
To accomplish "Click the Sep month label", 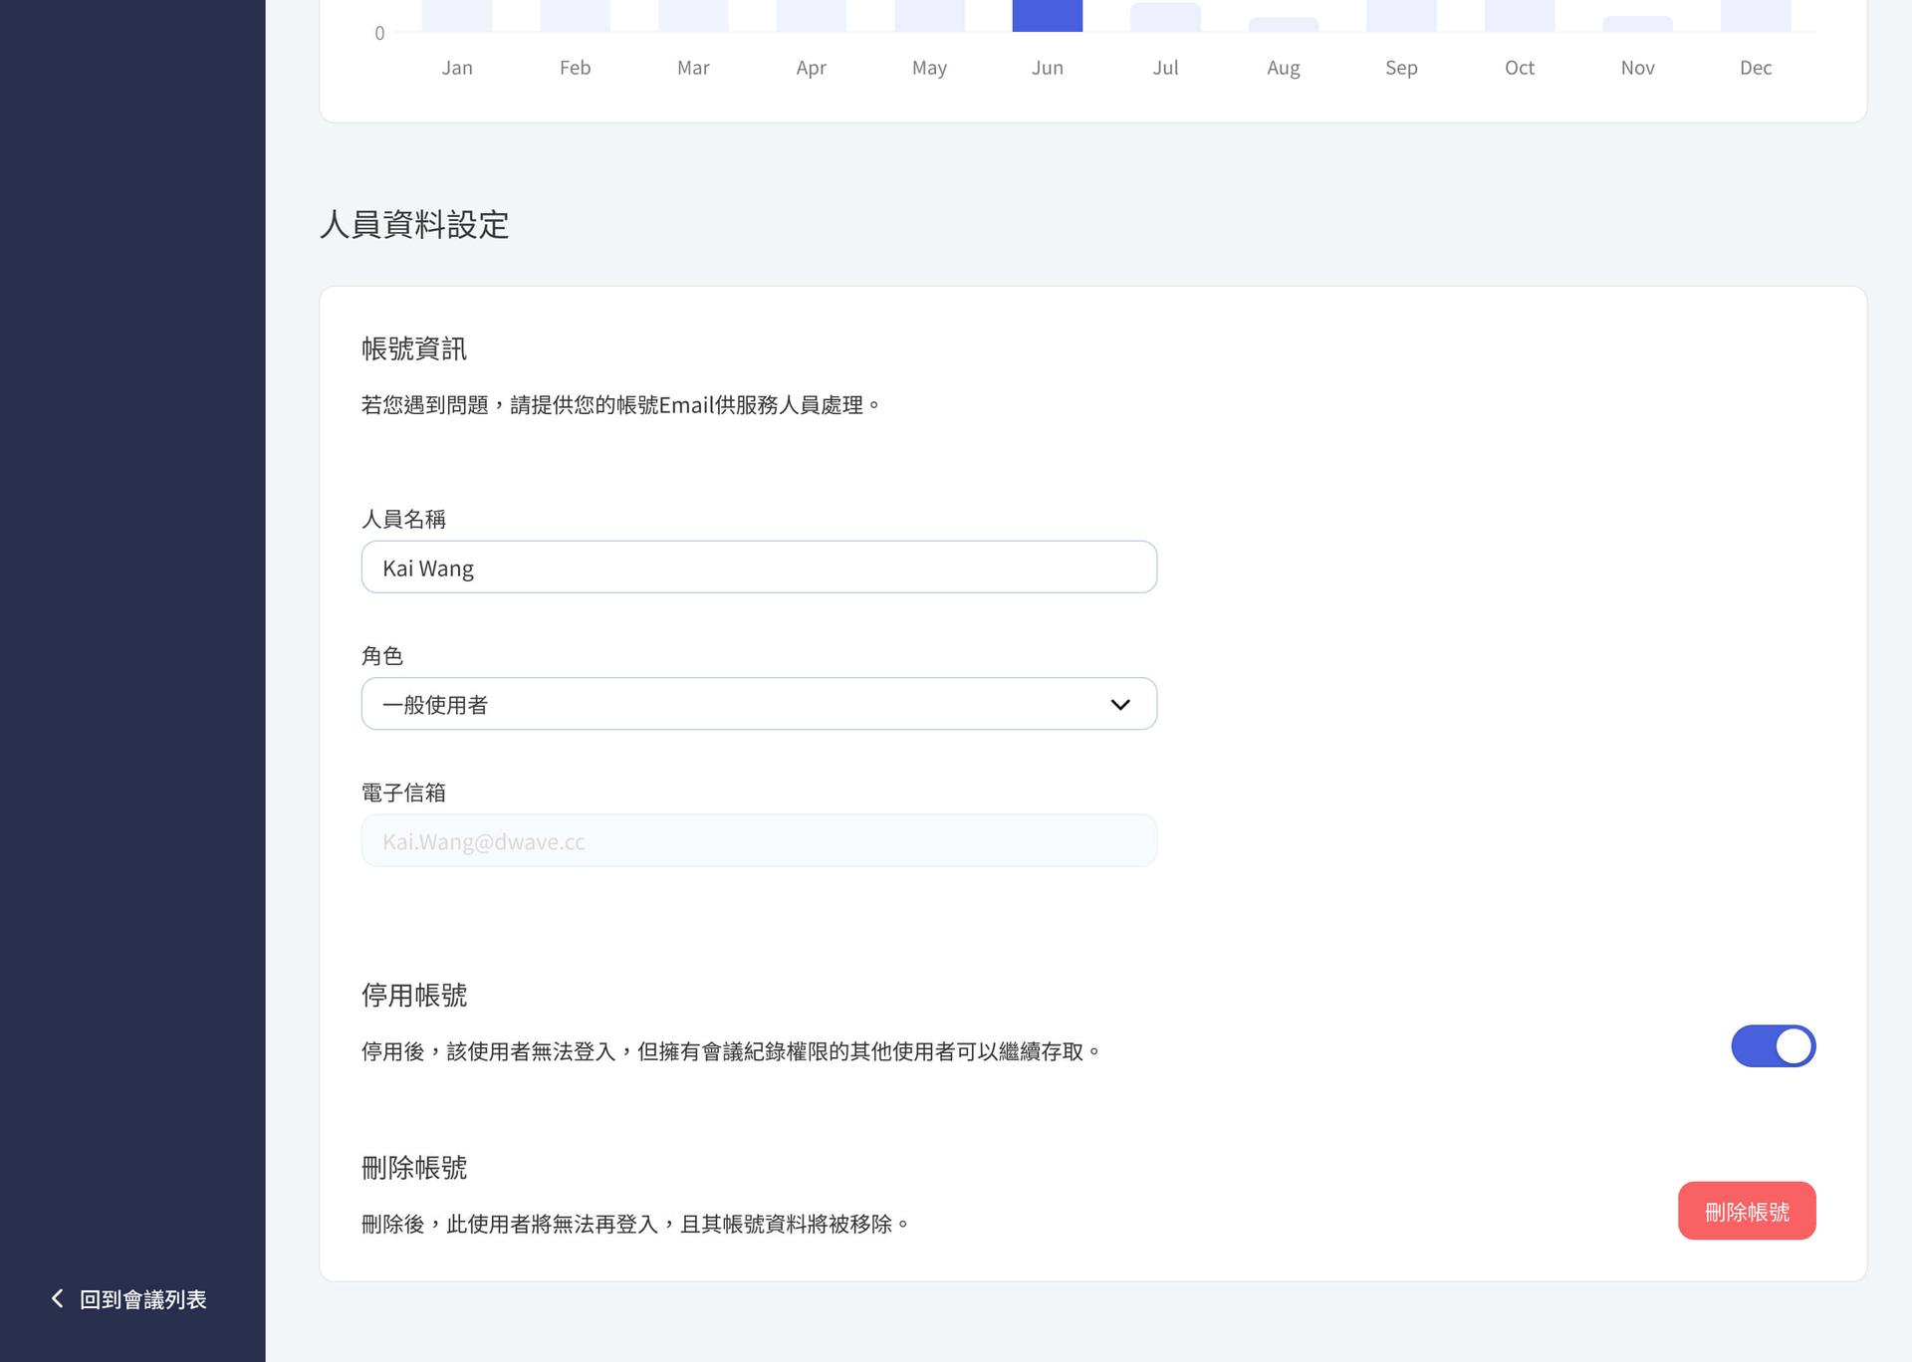I will 1400,68.
